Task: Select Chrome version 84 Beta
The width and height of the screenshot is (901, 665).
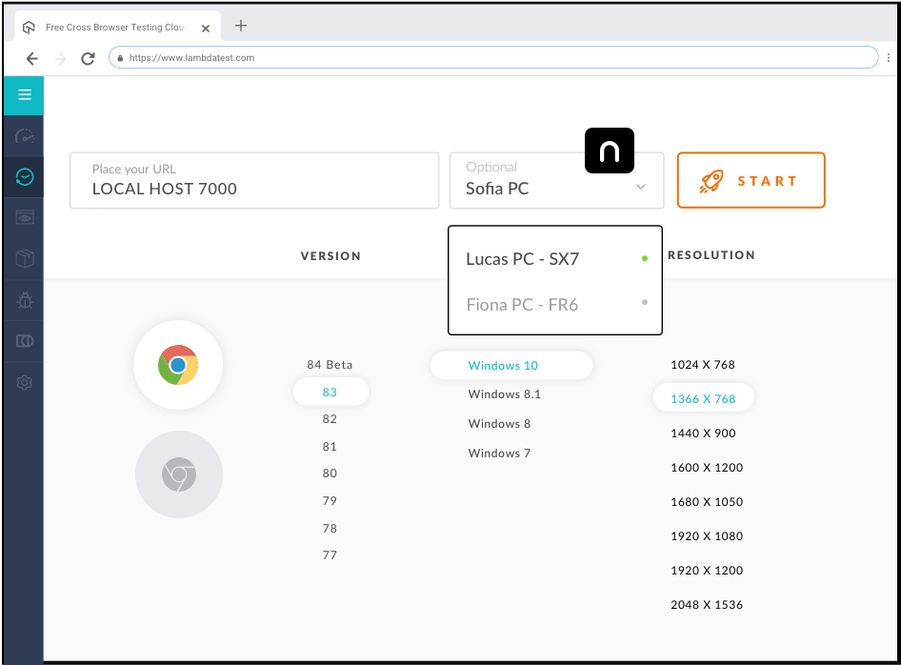Action: [x=330, y=364]
